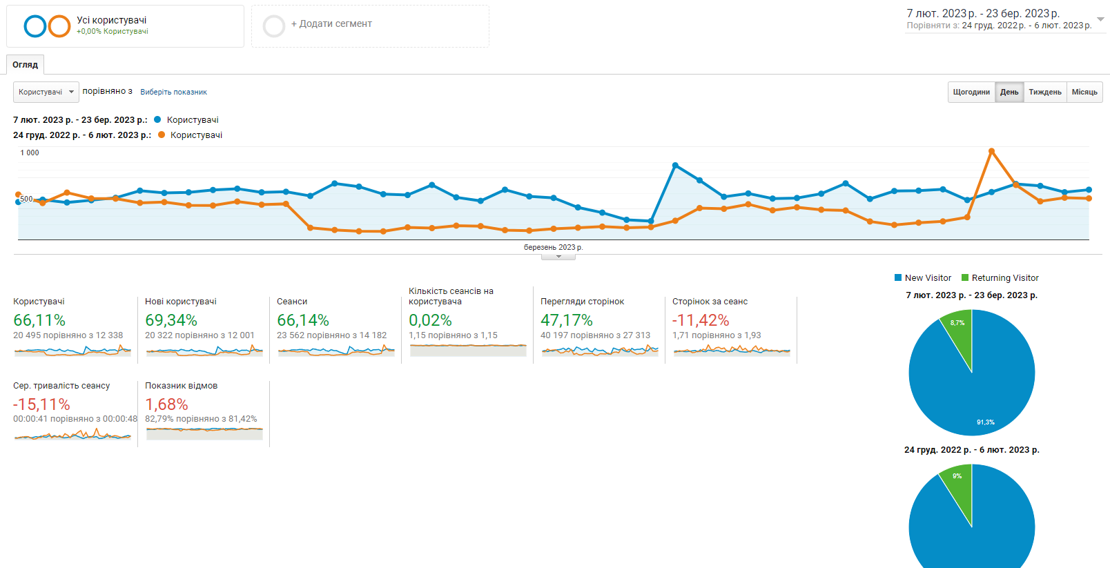Click the sparkline under 'Нові користувачі'
The image size is (1110, 568).
204,351
